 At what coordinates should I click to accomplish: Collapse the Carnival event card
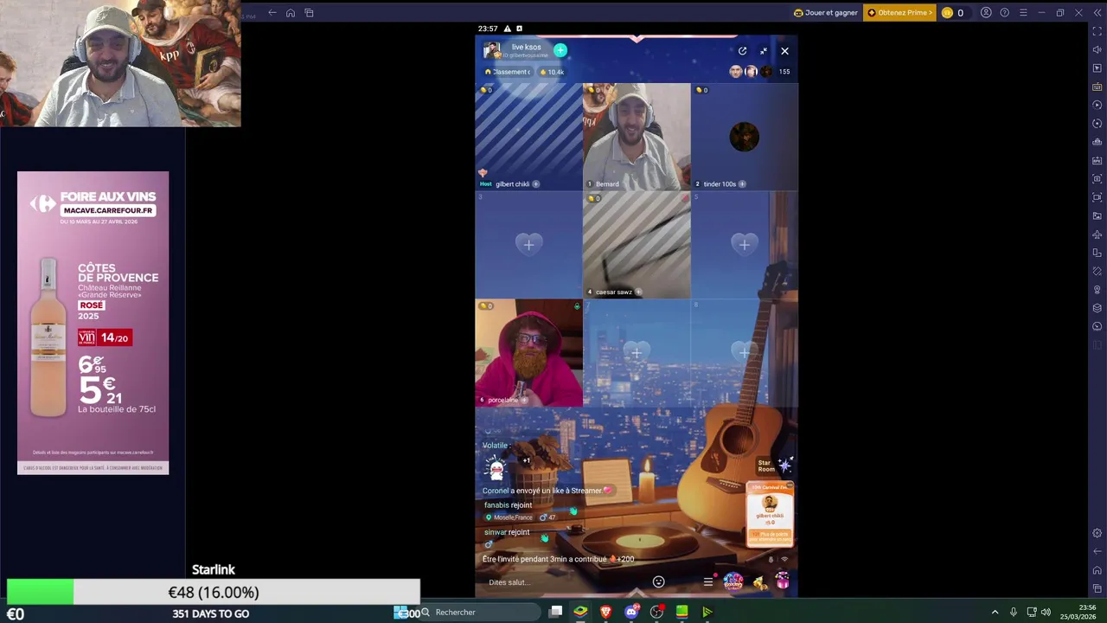[x=789, y=485]
